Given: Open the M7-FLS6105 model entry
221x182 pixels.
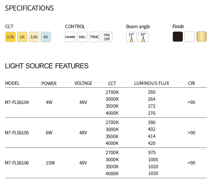Looking at the screenshot, I should pyautogui.click(x=17, y=133).
